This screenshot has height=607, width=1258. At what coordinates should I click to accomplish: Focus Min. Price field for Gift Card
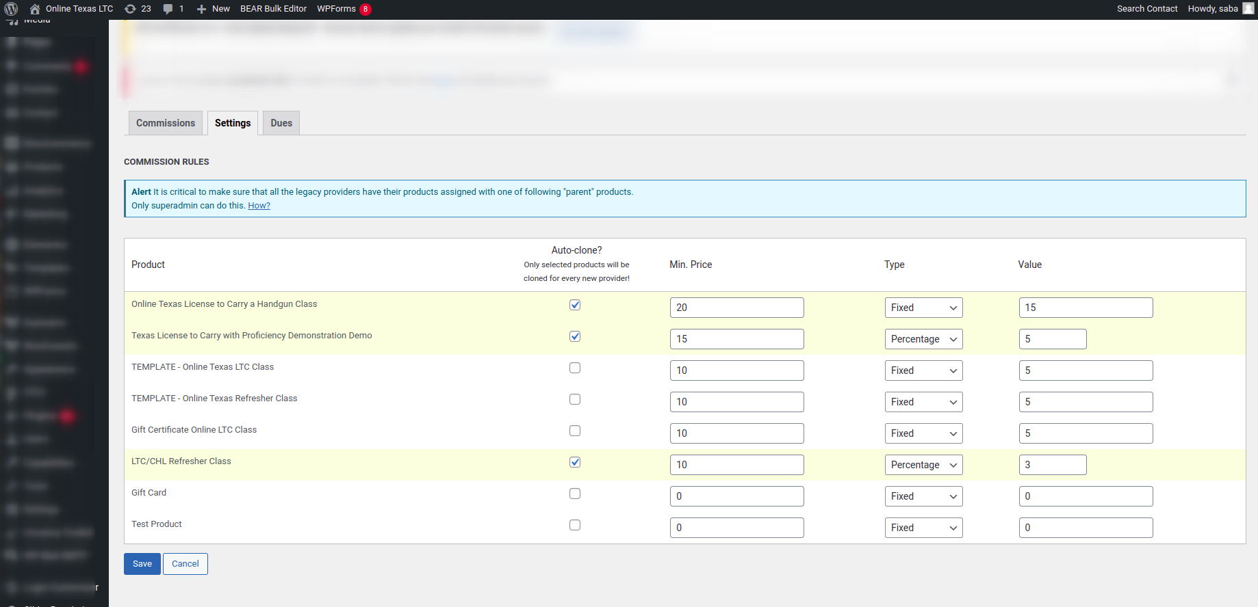pyautogui.click(x=737, y=496)
